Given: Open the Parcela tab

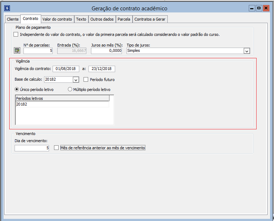Looking at the screenshot, I should [124, 19].
